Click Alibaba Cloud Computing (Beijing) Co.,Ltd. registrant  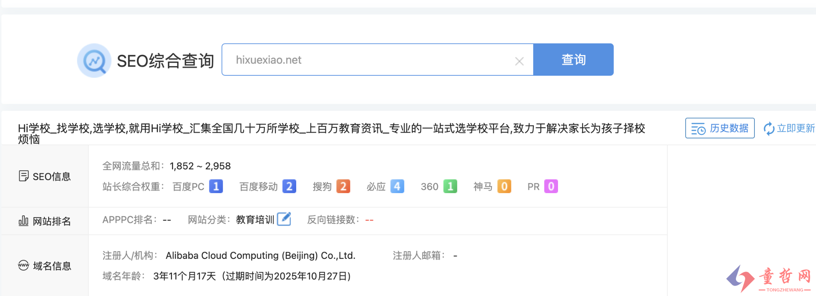[x=261, y=255]
